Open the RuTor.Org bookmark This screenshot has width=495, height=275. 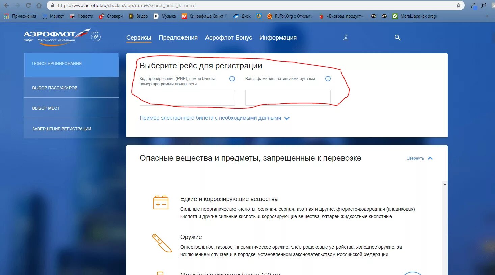290,16
